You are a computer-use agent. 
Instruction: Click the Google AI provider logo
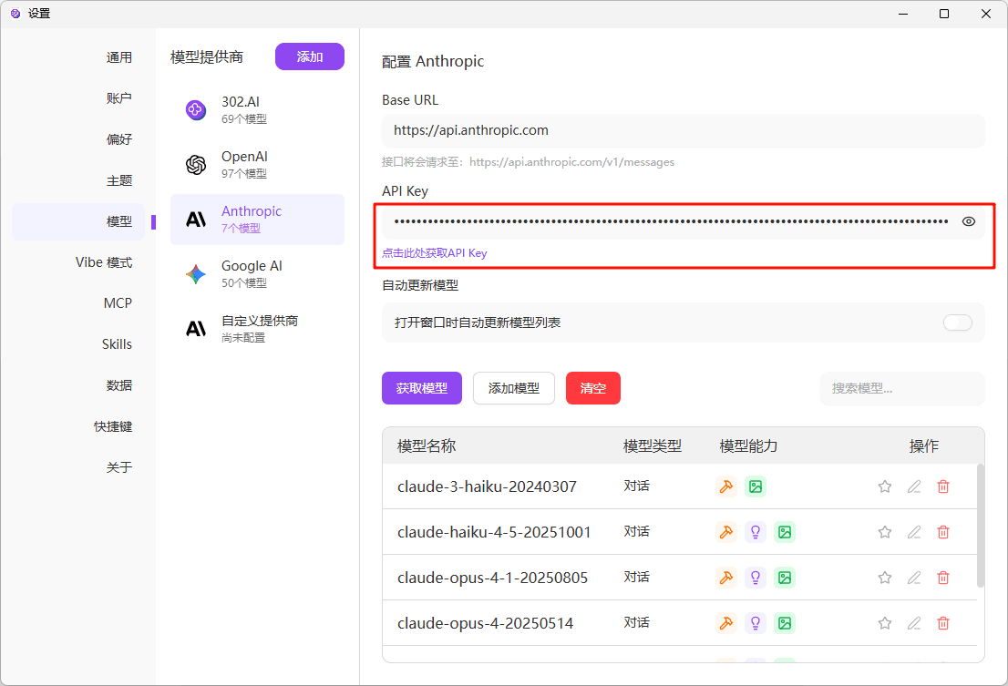pyautogui.click(x=195, y=274)
